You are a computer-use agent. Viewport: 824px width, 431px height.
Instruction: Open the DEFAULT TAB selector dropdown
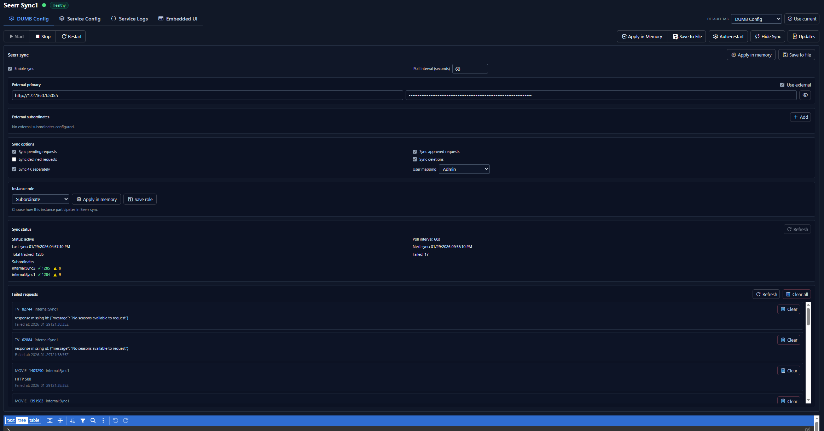click(x=756, y=19)
